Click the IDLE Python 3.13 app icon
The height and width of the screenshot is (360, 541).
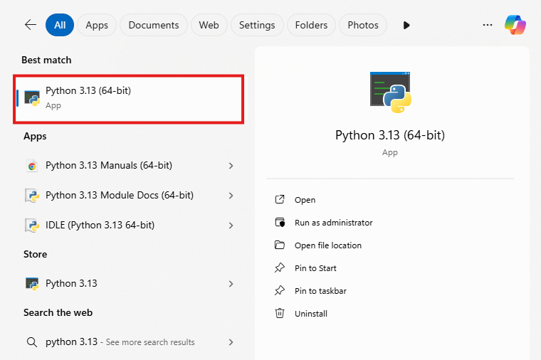pyautogui.click(x=32, y=226)
